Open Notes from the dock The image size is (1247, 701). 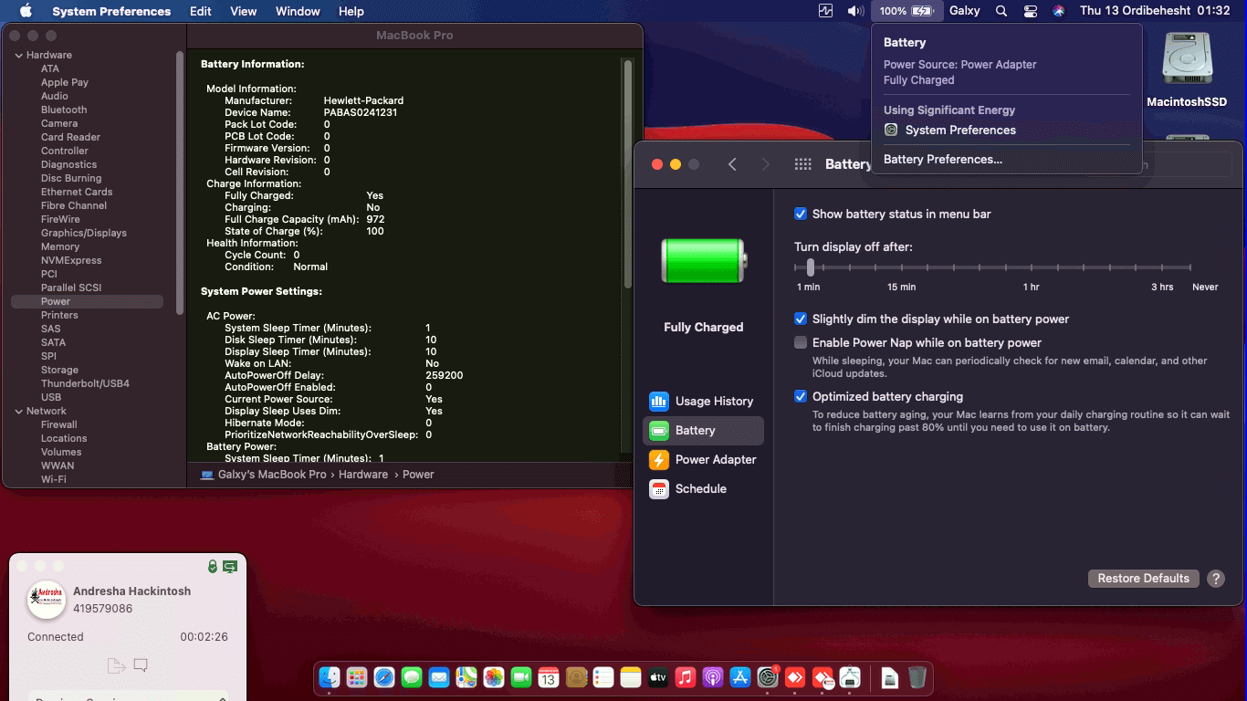point(631,677)
